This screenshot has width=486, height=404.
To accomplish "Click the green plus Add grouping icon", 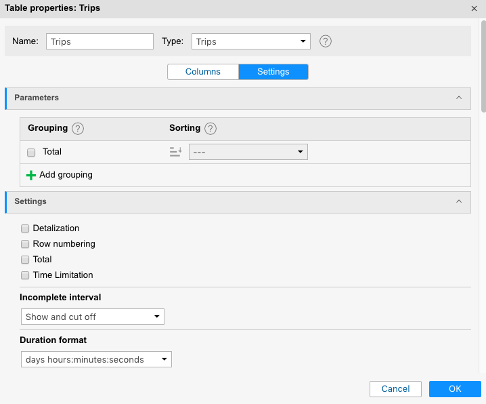I will point(30,175).
